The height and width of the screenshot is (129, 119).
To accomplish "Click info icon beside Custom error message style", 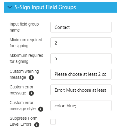I will pos(41,109).
